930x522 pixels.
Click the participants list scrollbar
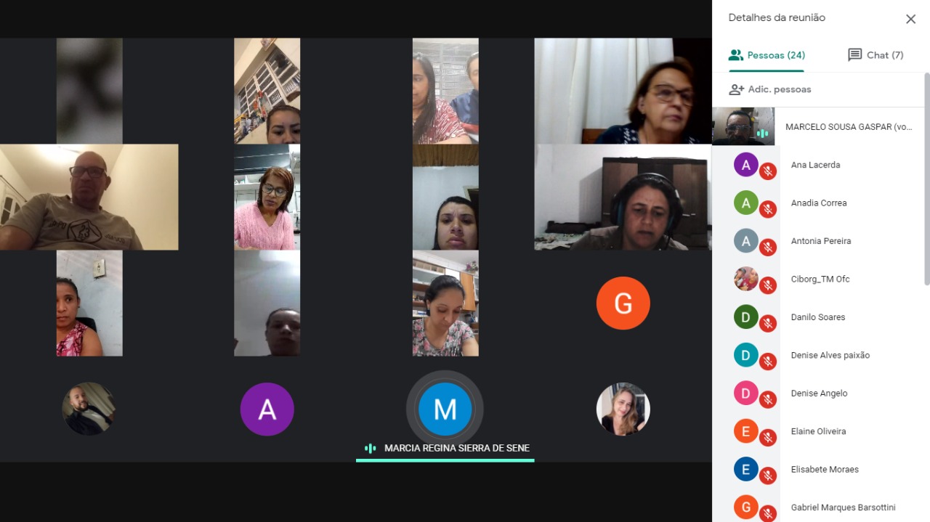(x=926, y=179)
